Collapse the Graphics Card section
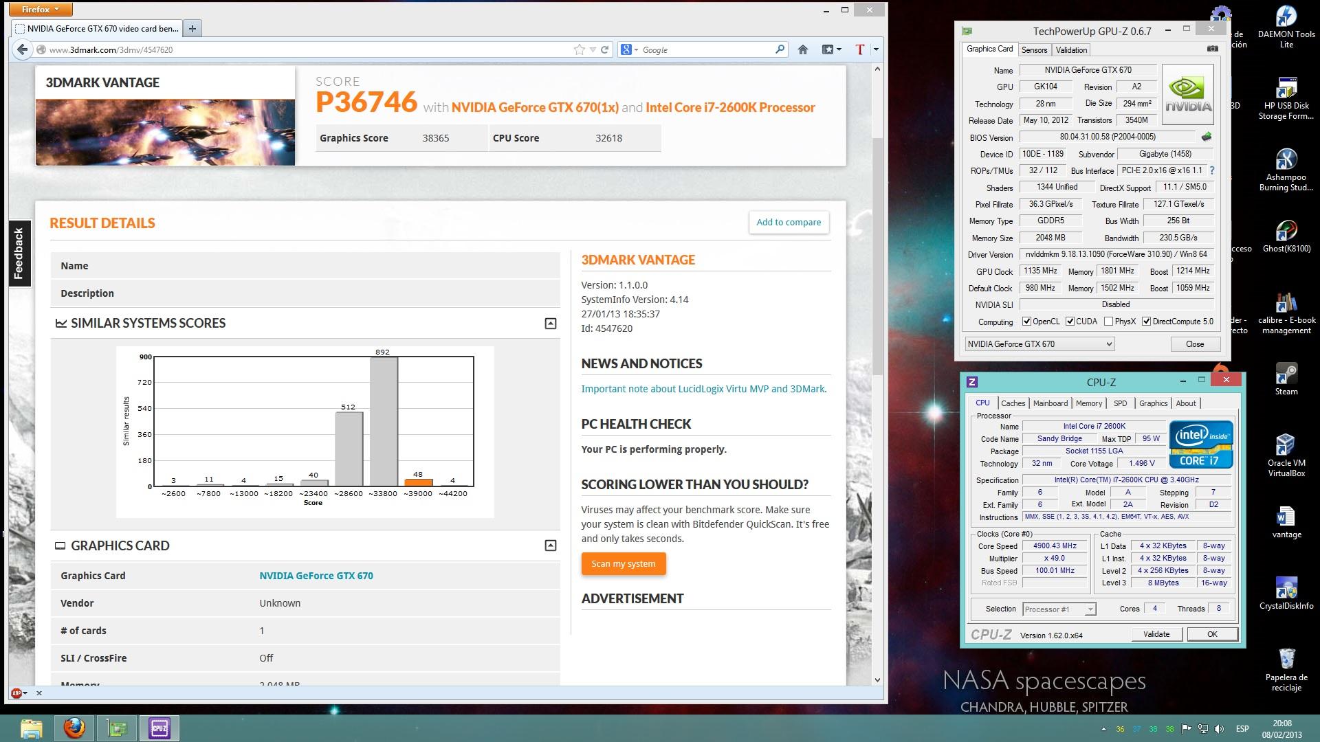 550,546
